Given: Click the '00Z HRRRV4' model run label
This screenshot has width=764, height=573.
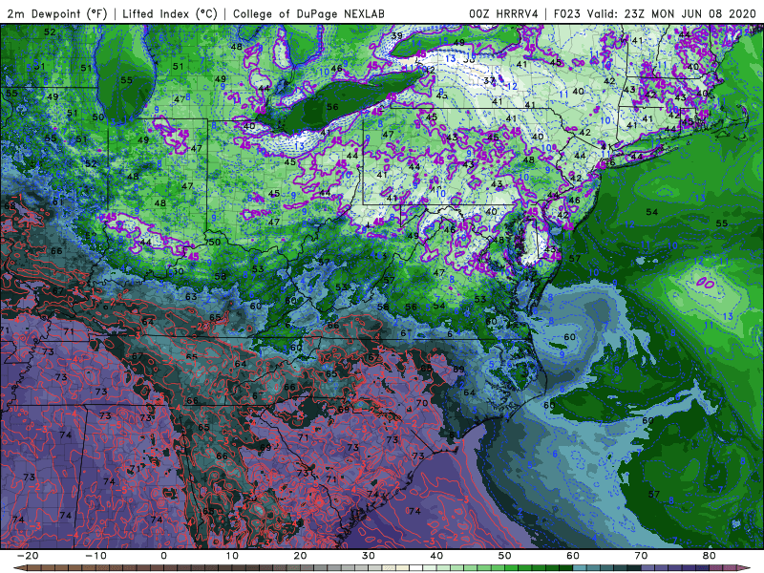Looking at the screenshot, I should point(503,13).
